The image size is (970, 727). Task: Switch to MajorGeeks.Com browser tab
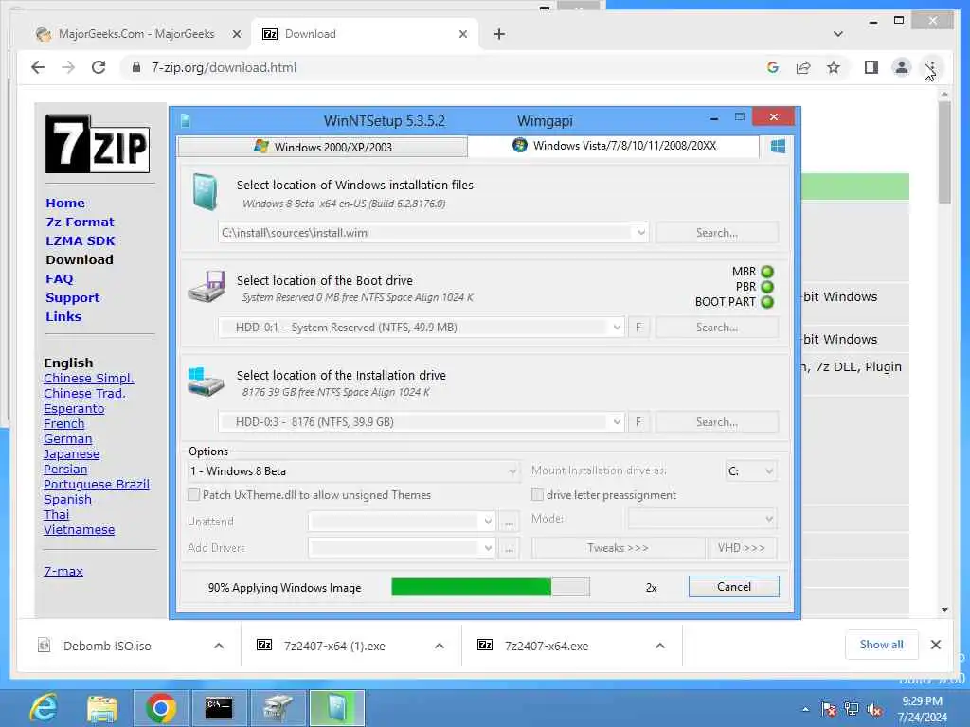click(x=136, y=34)
